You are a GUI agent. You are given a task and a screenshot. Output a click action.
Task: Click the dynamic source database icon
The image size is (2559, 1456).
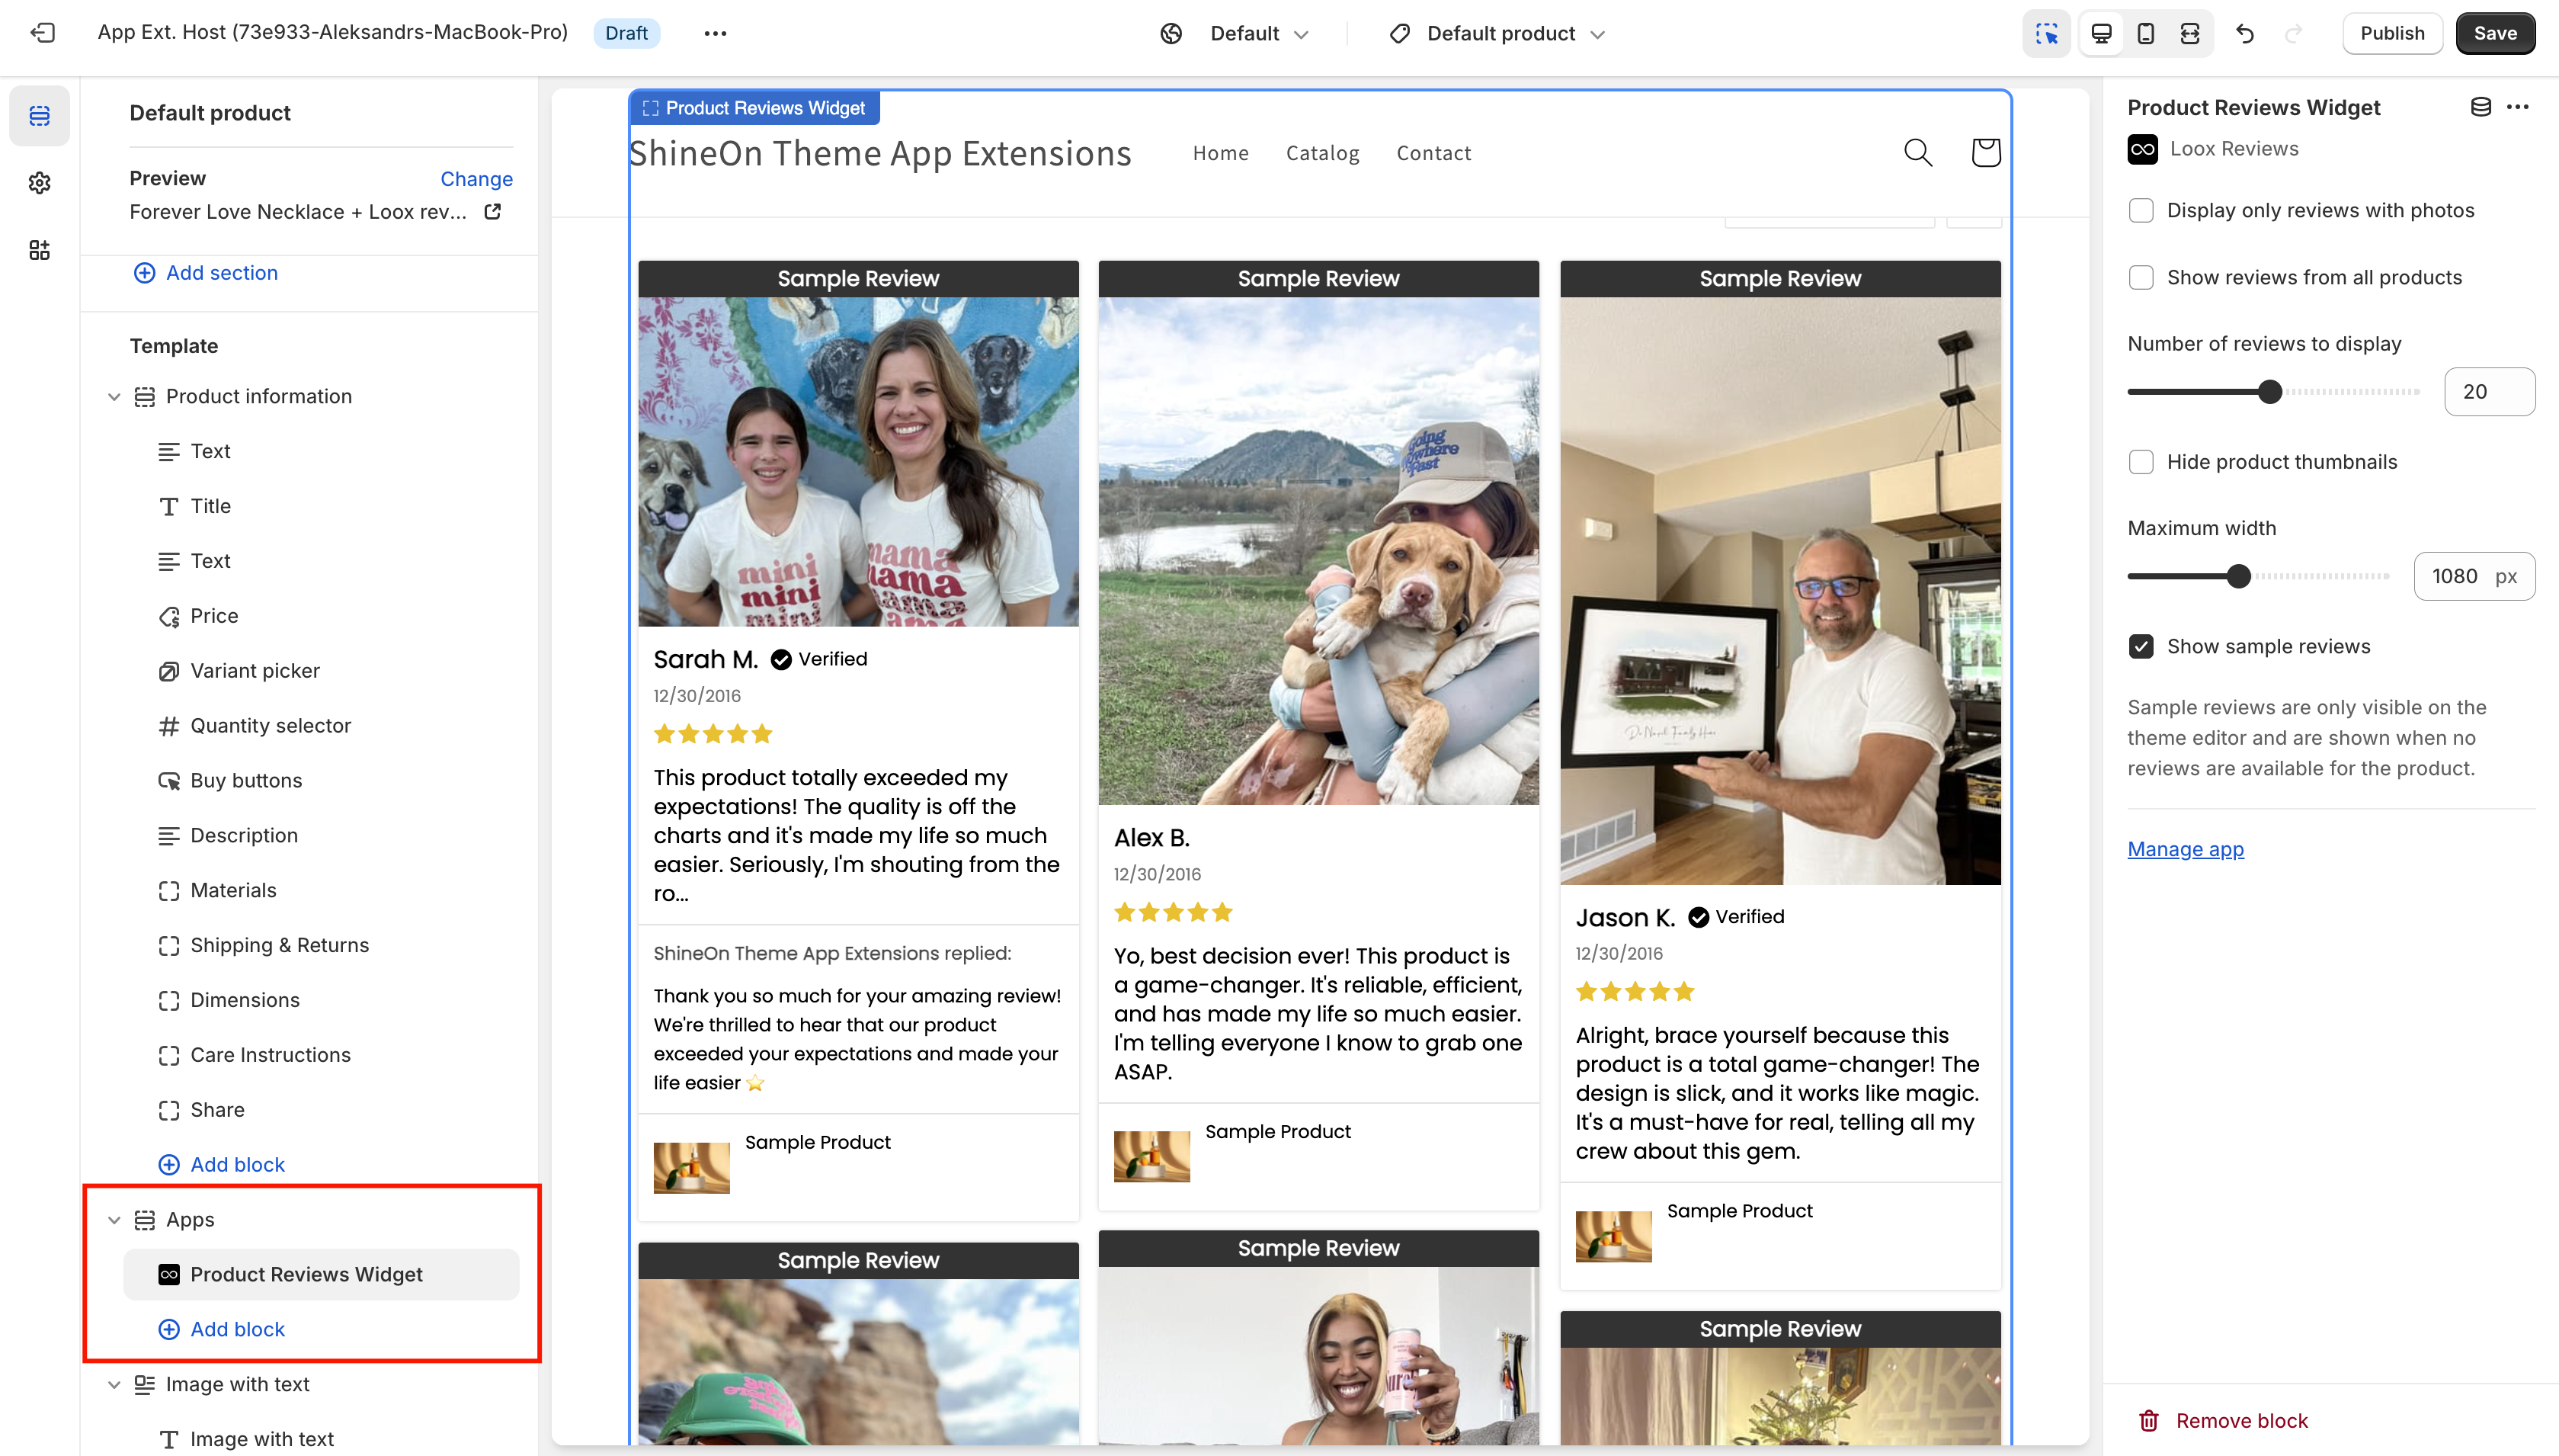click(x=2481, y=107)
